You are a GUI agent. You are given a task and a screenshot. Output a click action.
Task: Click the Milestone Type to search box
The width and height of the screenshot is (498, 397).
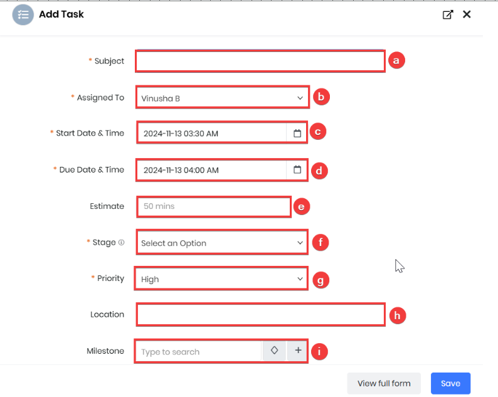pos(199,351)
